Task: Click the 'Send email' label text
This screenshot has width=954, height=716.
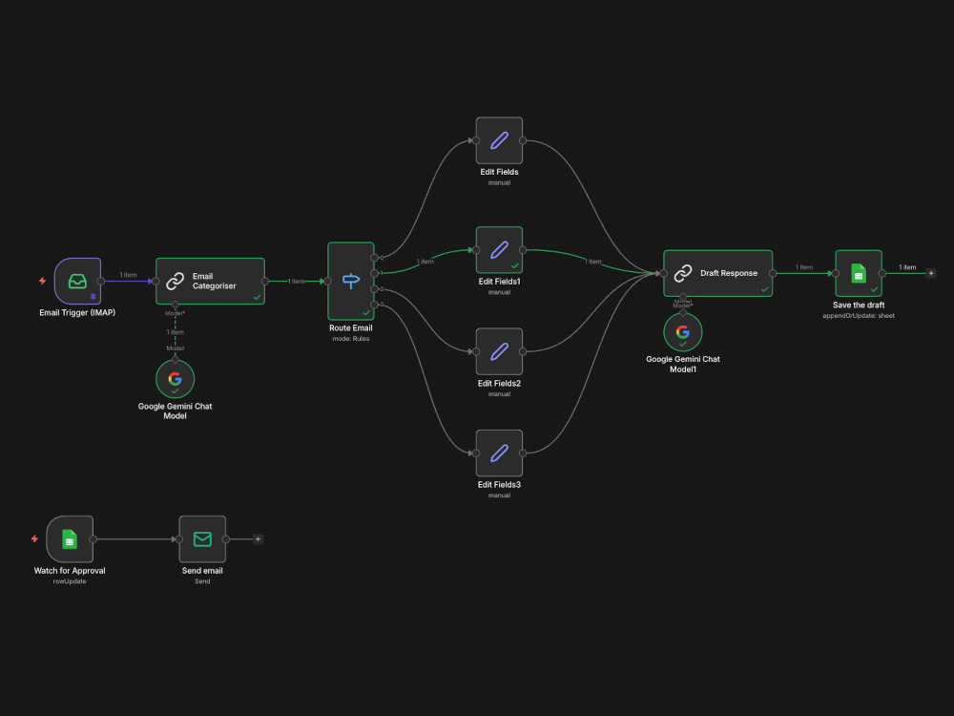Action: (202, 571)
